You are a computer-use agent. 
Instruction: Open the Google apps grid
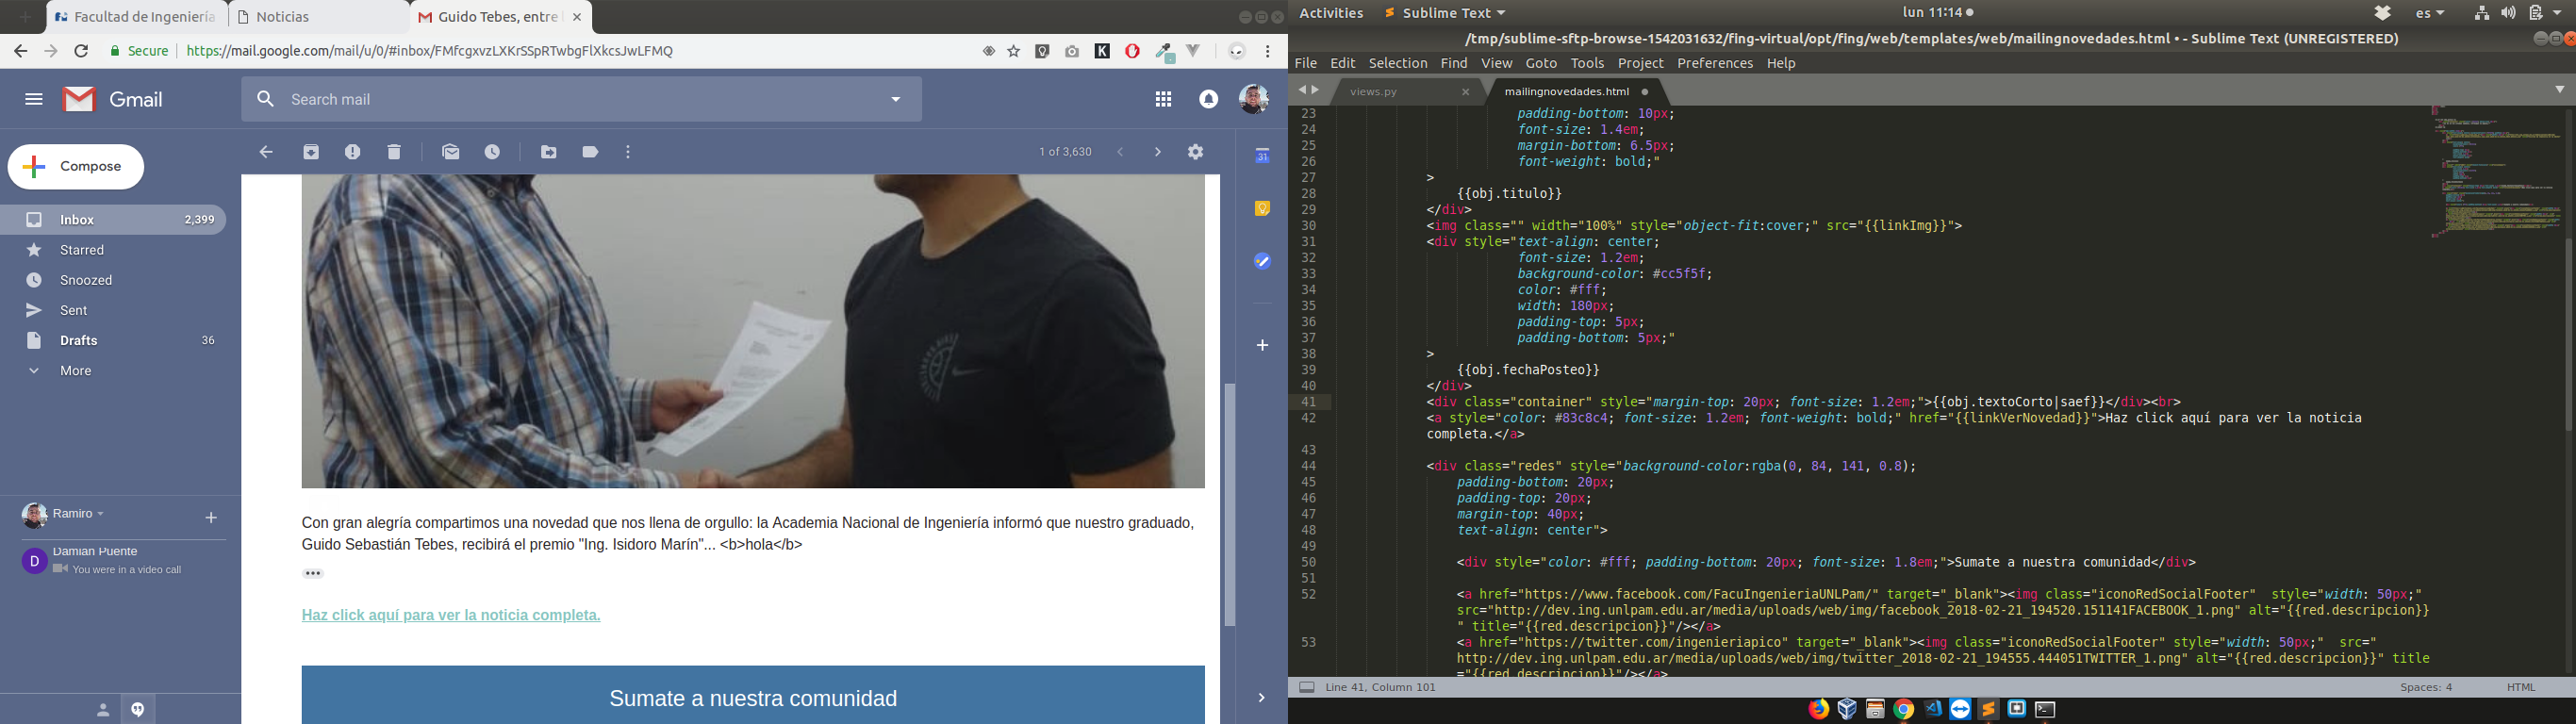pyautogui.click(x=1163, y=99)
